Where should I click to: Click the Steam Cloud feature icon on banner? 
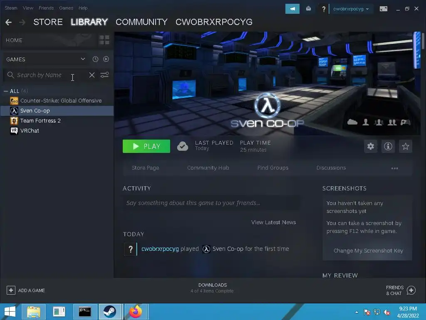coord(352,122)
